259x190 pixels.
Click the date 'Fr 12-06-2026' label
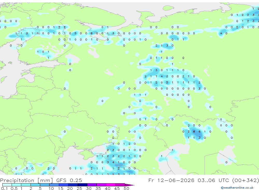[x=171, y=180]
